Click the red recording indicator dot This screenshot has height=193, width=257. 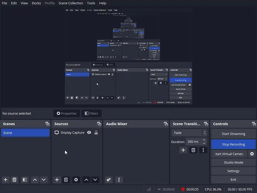tap(183, 189)
